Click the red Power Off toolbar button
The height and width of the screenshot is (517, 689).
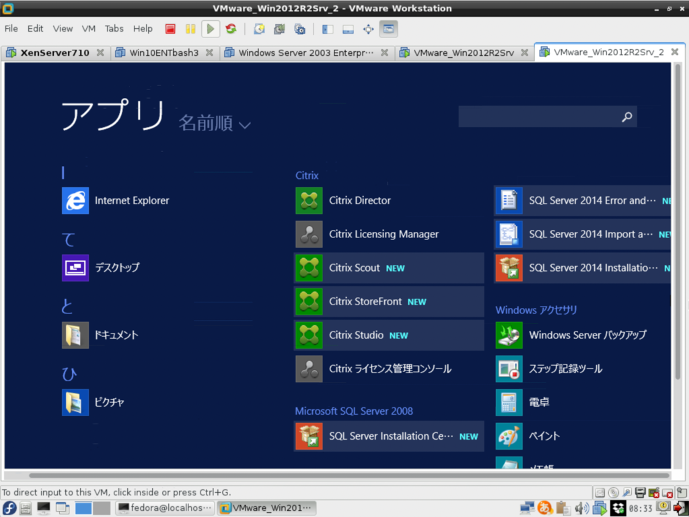point(170,29)
